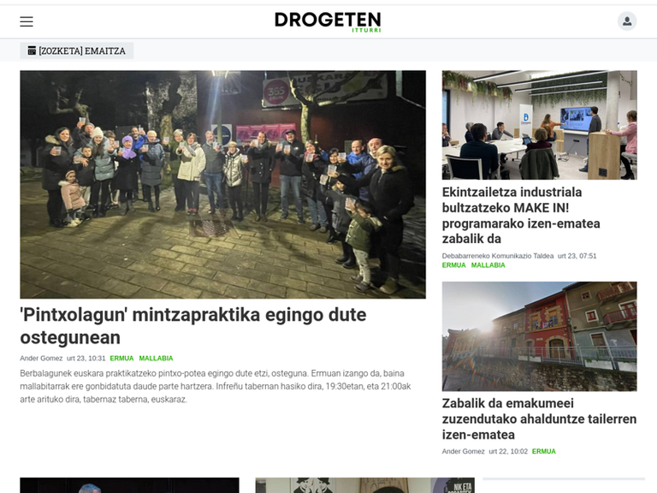Select MALLABIA tag under MAKE IN! article
Screen dimensions: 657x493
[488, 265]
